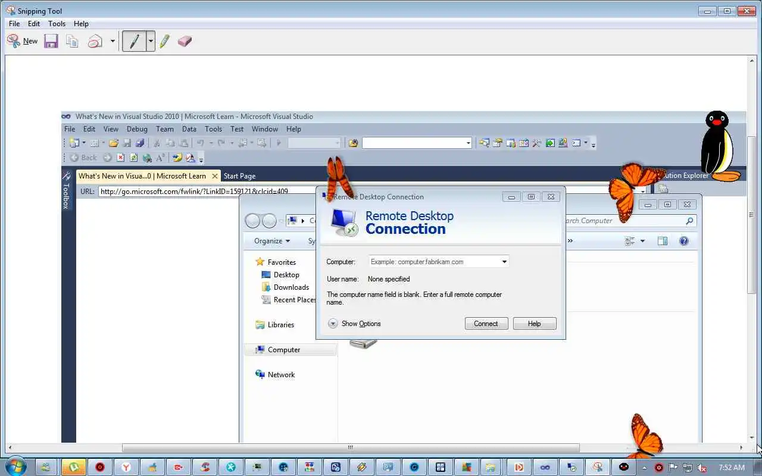762x476 pixels.
Task: Select Desktop under Favorites in Explorer
Action: [x=280, y=275]
